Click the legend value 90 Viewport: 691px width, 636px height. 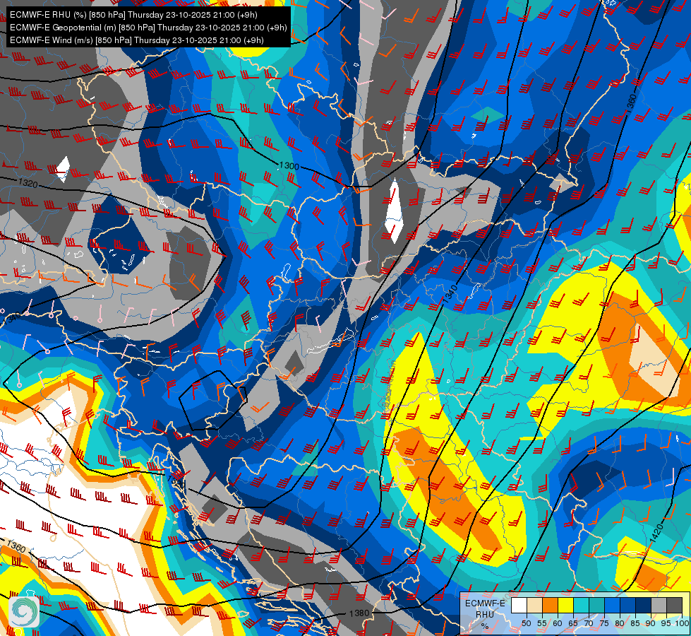pos(651,623)
